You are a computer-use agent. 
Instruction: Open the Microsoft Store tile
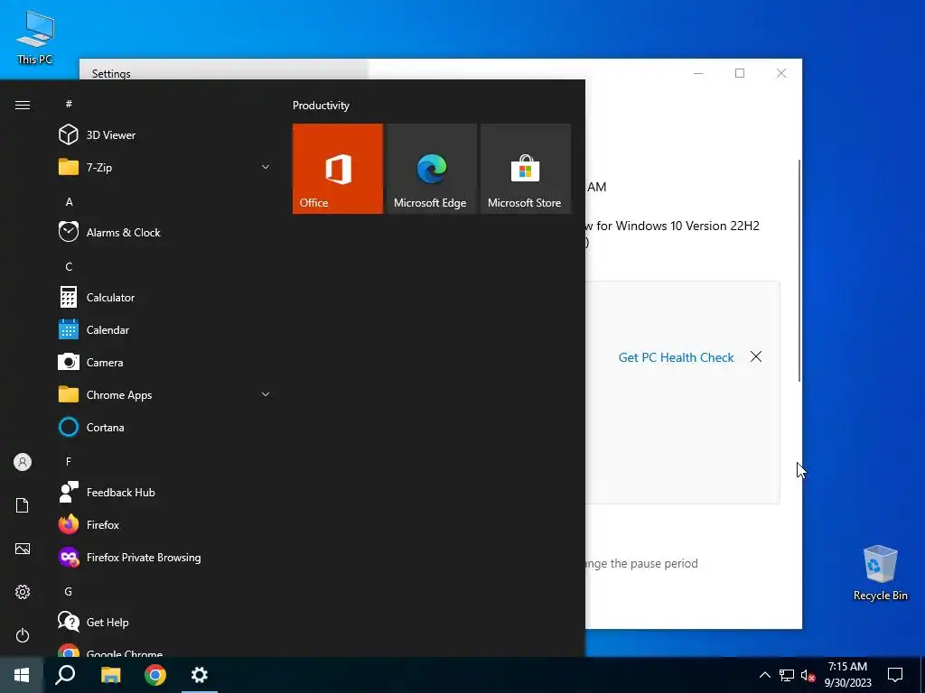pyautogui.click(x=526, y=169)
